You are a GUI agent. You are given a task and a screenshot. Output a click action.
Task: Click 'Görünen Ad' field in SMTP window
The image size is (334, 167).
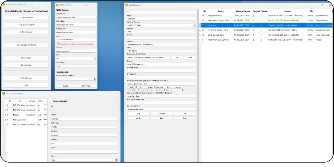(x=76, y=17)
